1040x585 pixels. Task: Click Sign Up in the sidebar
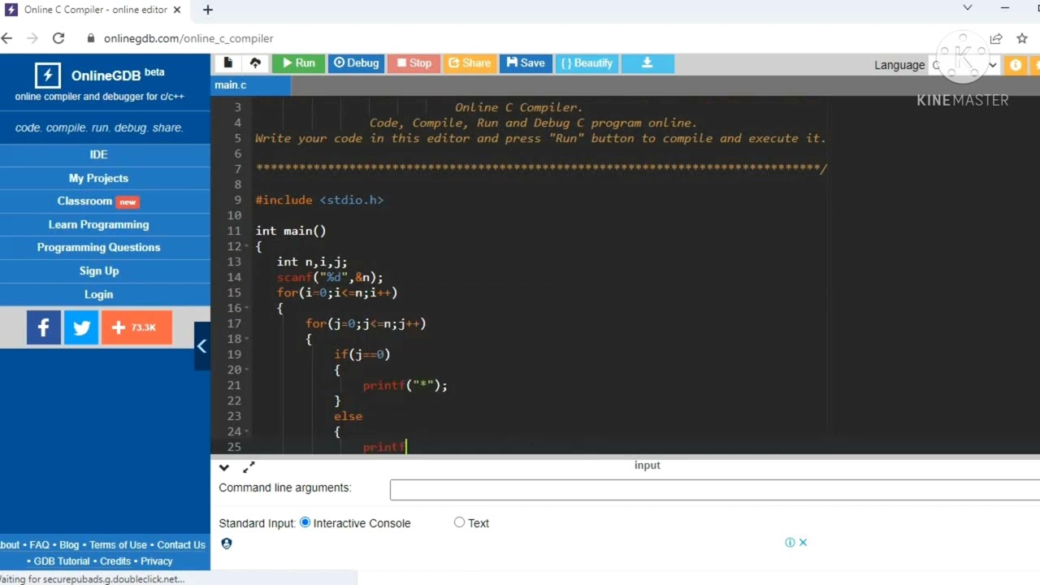click(99, 271)
